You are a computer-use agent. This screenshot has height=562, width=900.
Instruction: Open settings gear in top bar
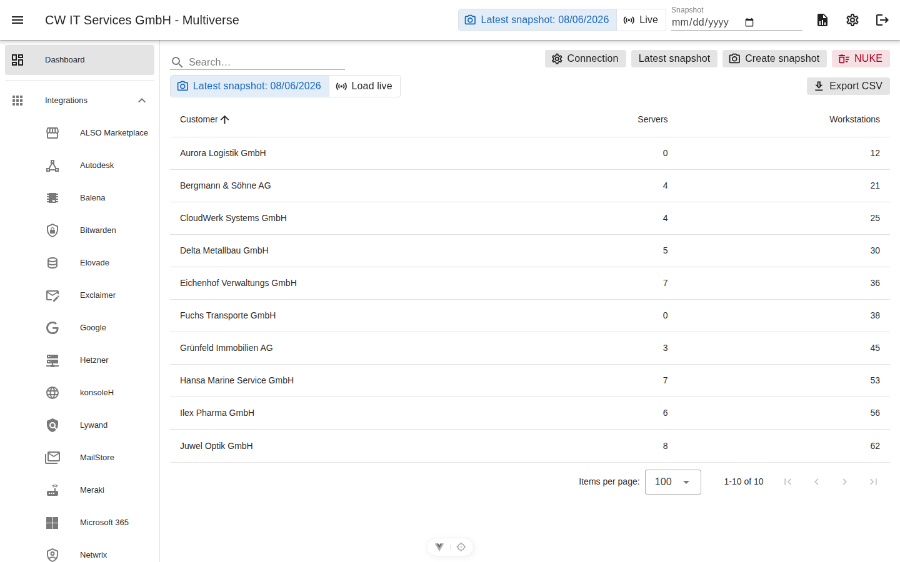[852, 20]
